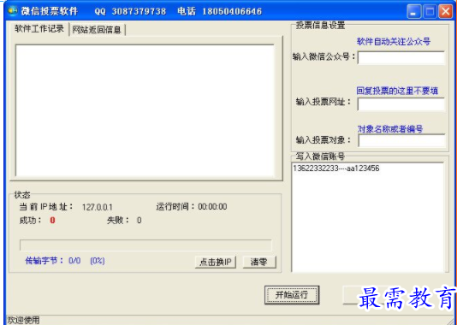This screenshot has width=463, height=325.
Task: Maximize the window
Action: point(430,11)
